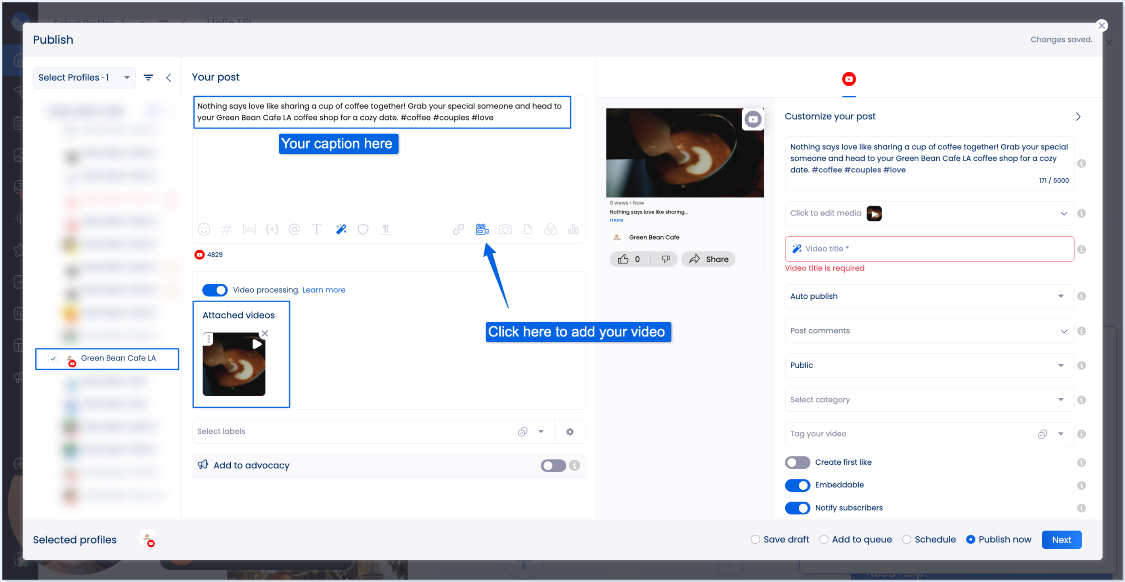The image size is (1125, 582).
Task: Edit the customized YouTube description text
Action: click(x=929, y=163)
